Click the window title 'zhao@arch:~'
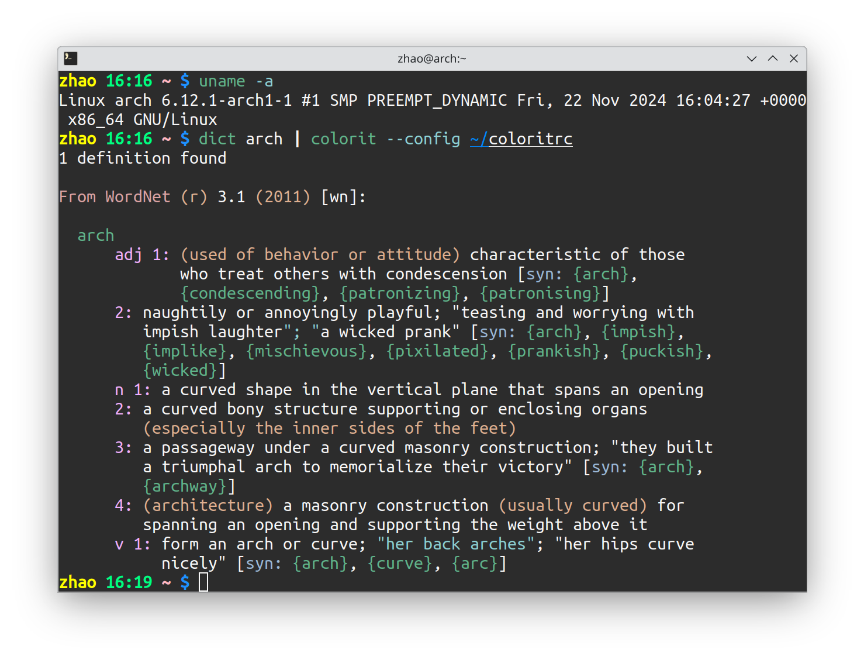 tap(432, 58)
